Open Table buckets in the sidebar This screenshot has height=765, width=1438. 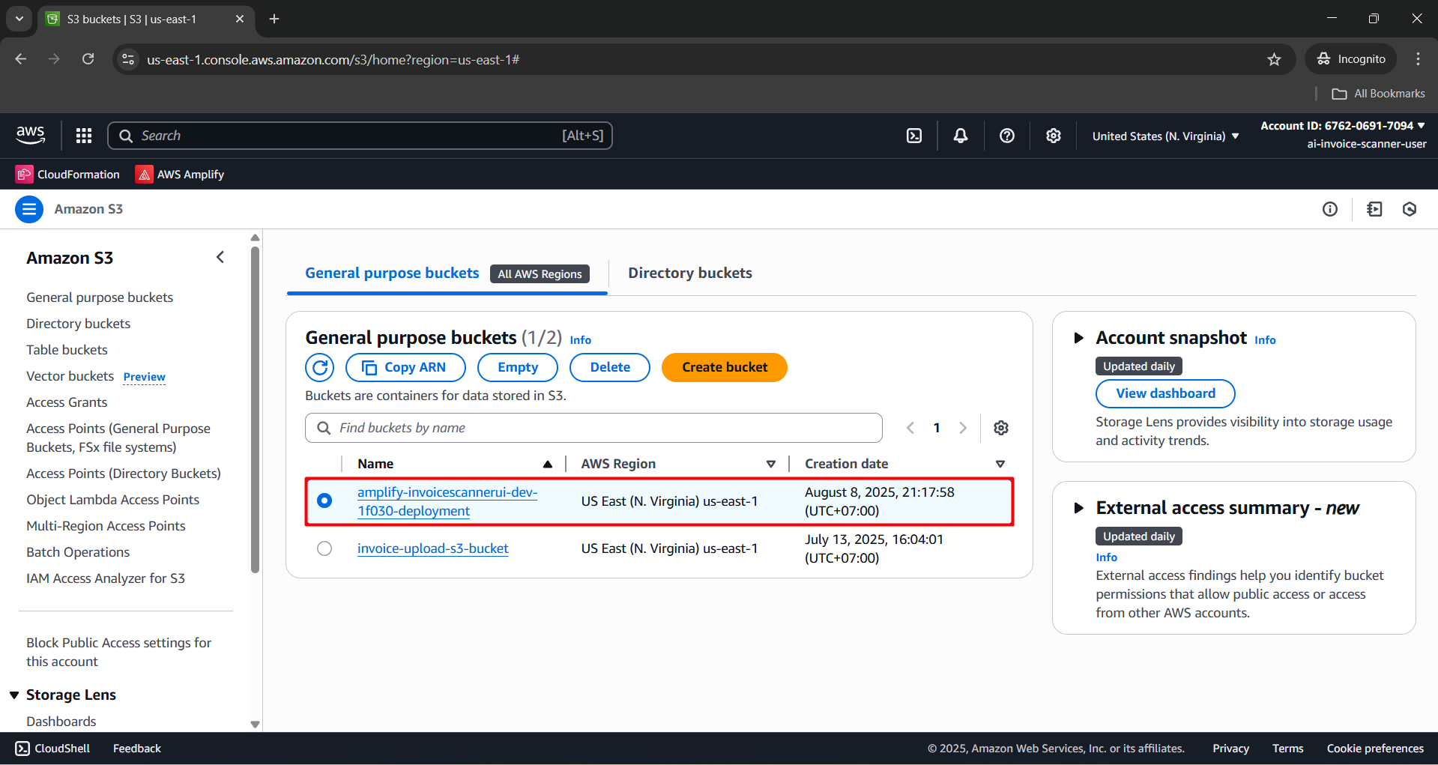(67, 350)
